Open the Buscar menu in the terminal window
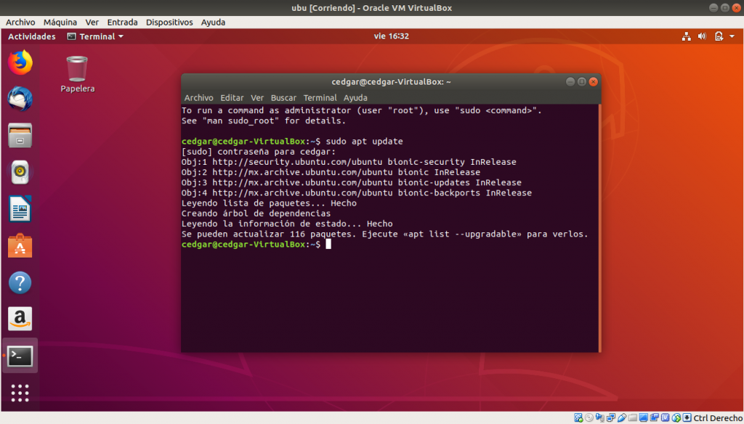Screen dimensions: 744x424 tap(283, 97)
